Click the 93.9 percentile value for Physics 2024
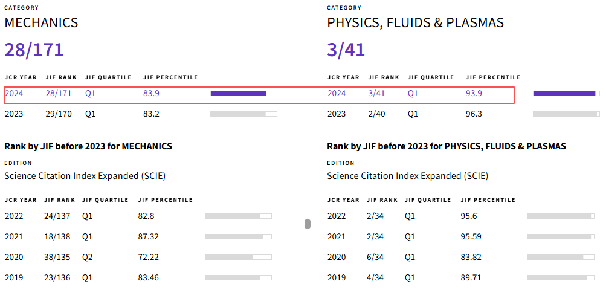This screenshot has width=603, height=295. pyautogui.click(x=474, y=94)
